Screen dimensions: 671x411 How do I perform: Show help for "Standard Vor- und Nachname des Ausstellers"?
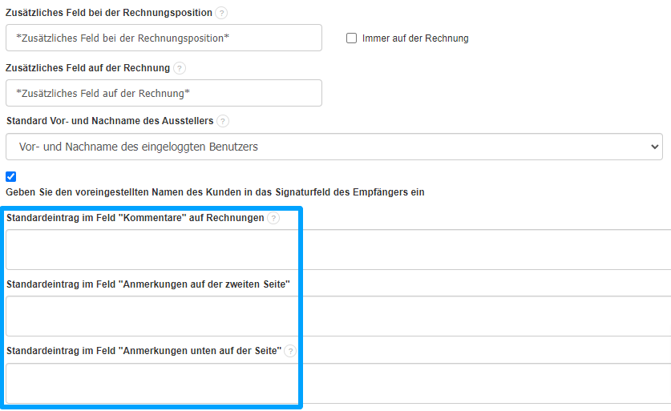tap(223, 121)
